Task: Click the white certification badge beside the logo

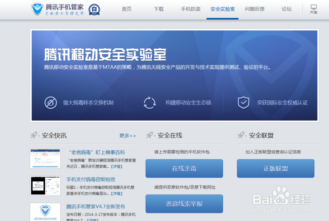Action: 93,10
